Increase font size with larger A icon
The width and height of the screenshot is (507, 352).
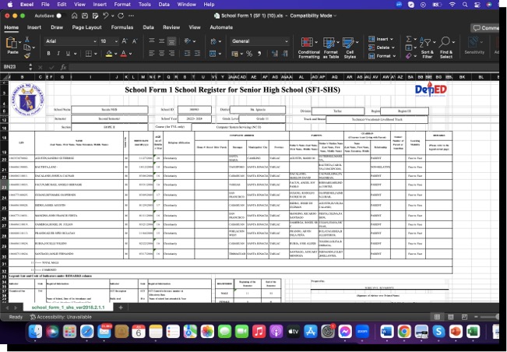pyautogui.click(x=125, y=41)
